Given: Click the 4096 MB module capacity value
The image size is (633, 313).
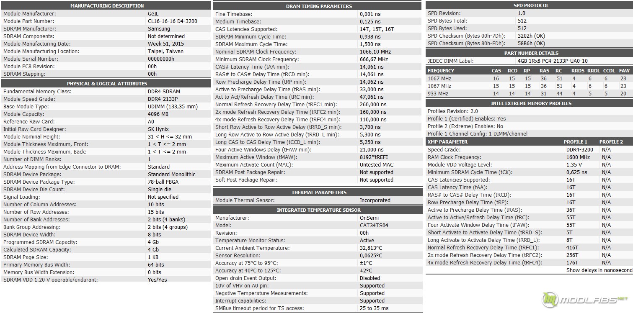Looking at the screenshot, I should 158,114.
